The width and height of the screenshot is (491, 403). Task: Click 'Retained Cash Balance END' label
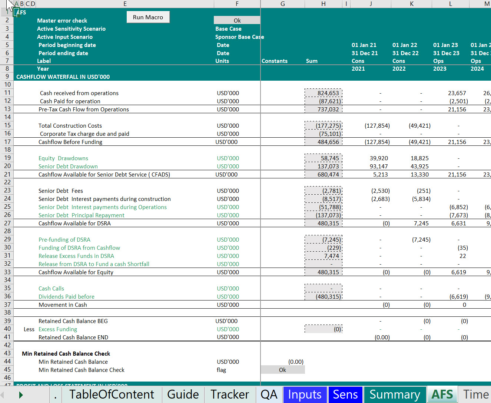pyautogui.click(x=73, y=337)
